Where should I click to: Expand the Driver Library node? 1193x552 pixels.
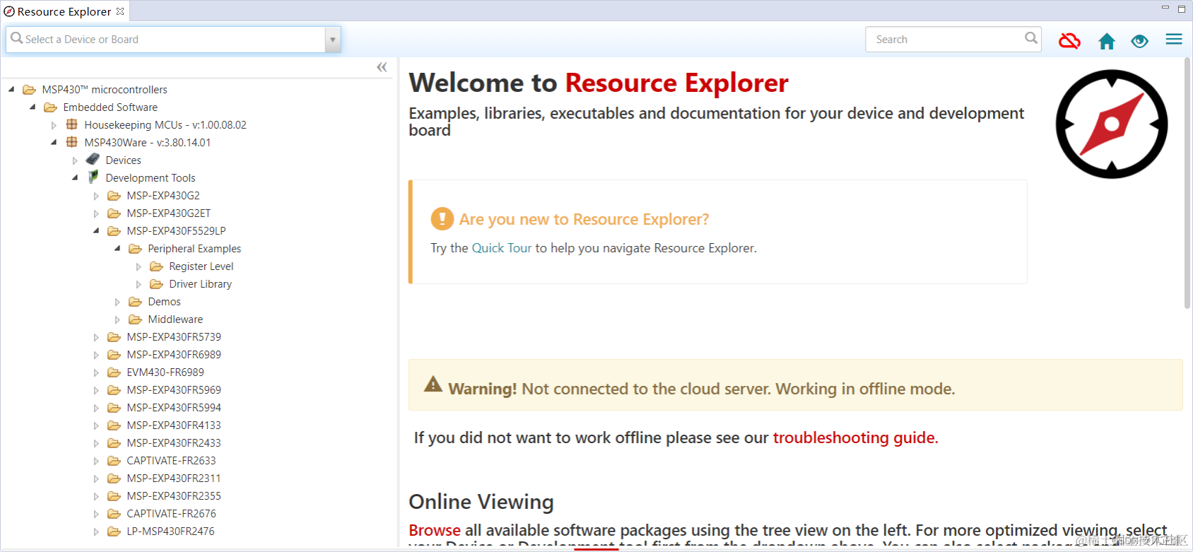139,284
